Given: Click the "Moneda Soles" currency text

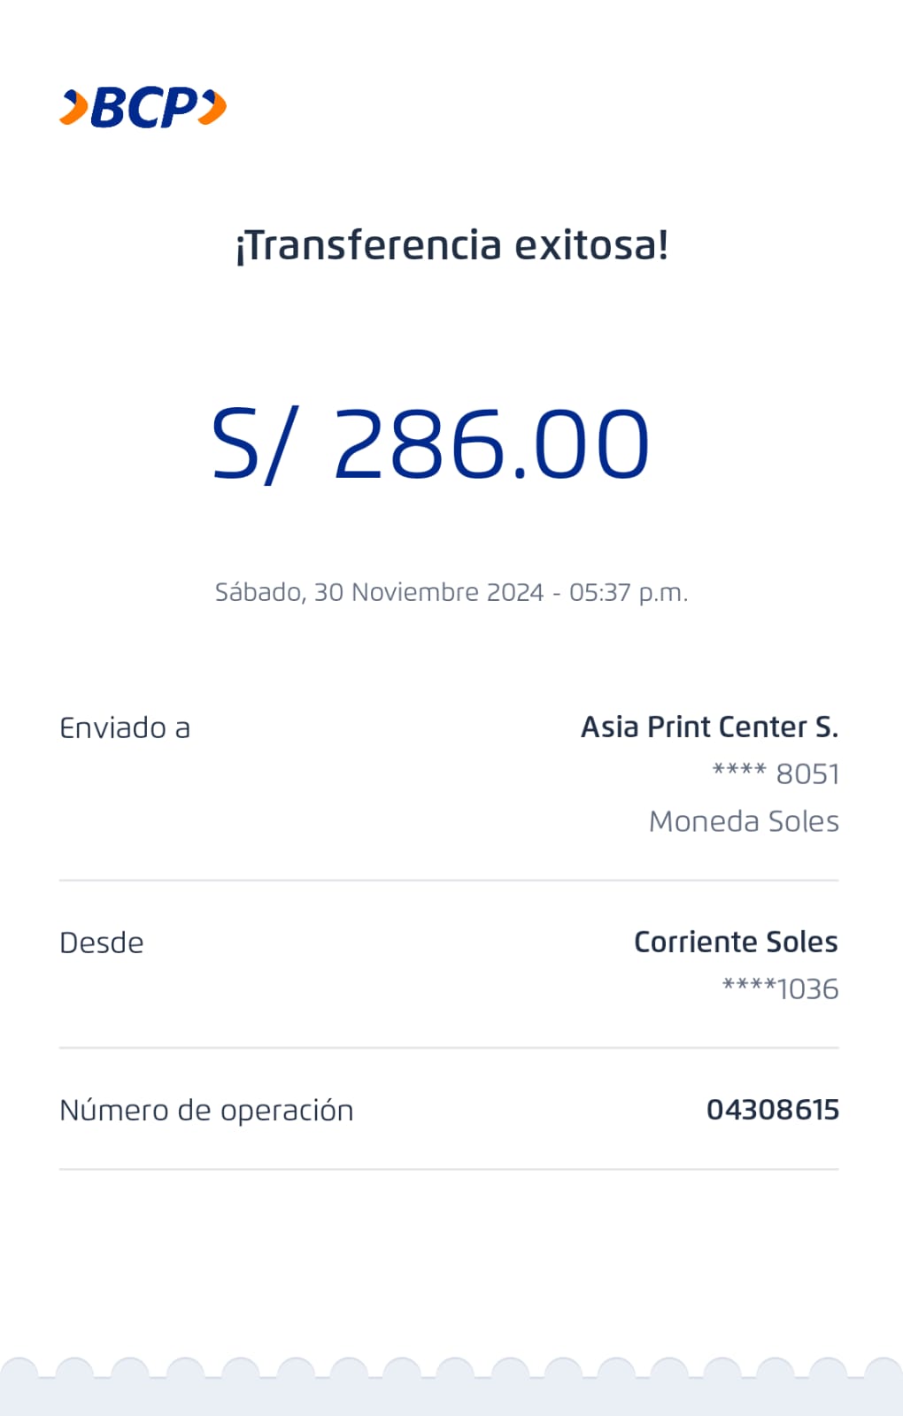Looking at the screenshot, I should 744,821.
